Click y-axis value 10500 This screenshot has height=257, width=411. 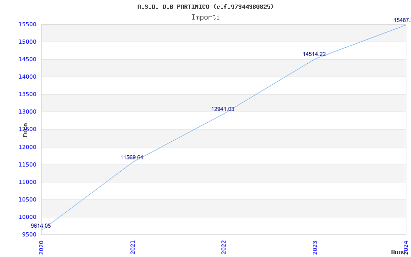(27, 199)
